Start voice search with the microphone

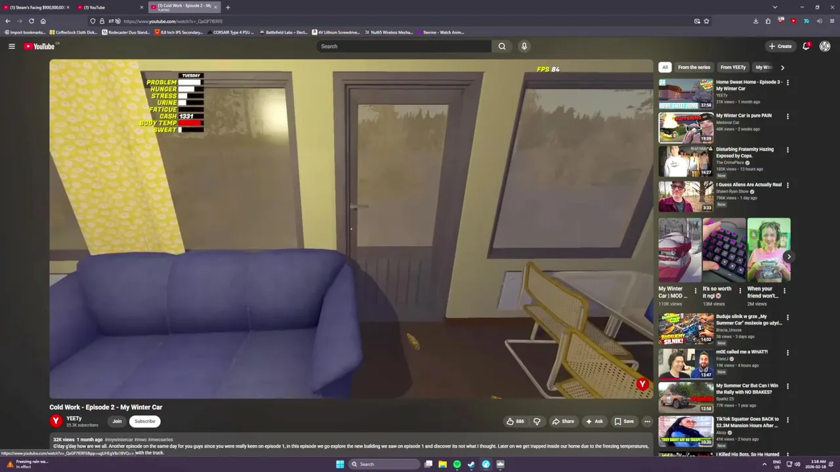click(x=524, y=46)
